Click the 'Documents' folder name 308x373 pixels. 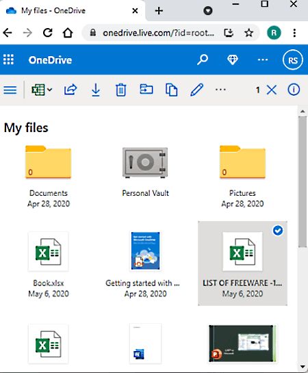pyautogui.click(x=49, y=193)
